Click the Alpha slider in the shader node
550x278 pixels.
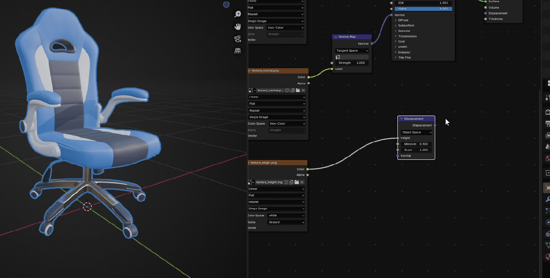(423, 9)
